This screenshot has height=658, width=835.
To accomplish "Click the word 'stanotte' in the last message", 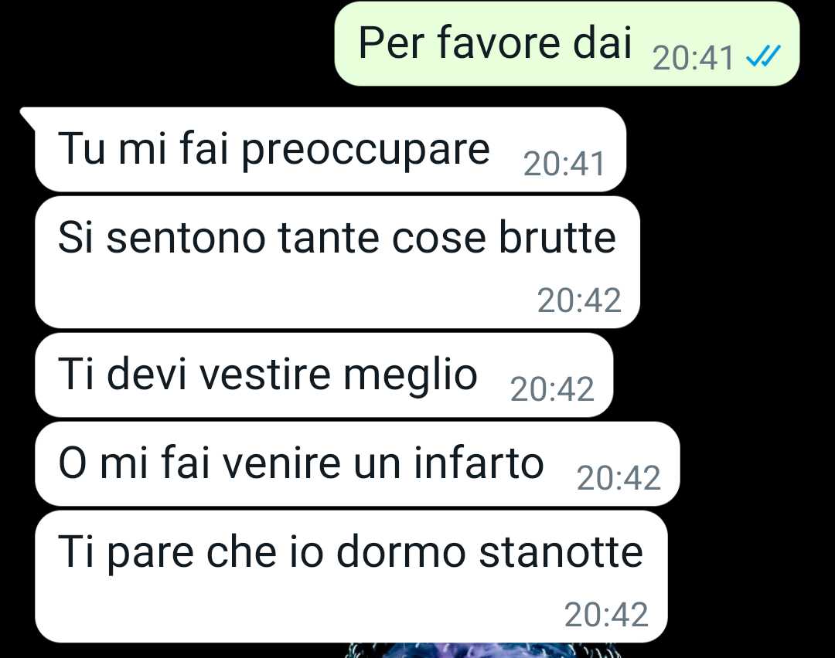I will click(561, 552).
